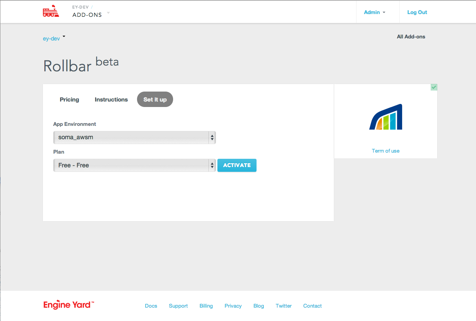Click the ey-dev breadcrumb link
The height and width of the screenshot is (321, 476).
pyautogui.click(x=51, y=38)
